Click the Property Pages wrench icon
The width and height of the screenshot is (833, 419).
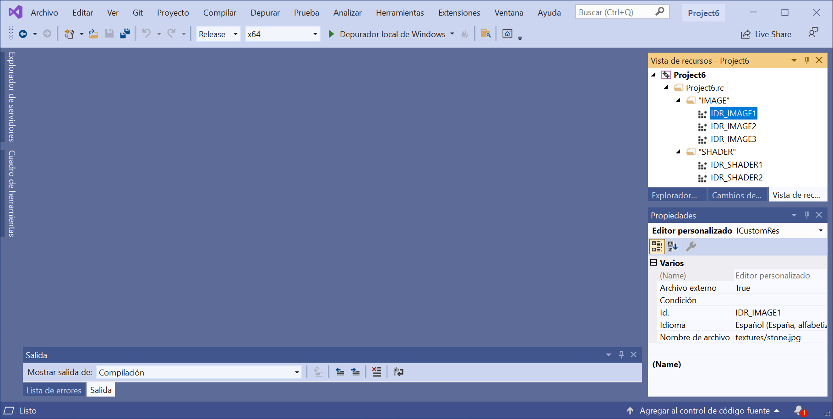691,246
